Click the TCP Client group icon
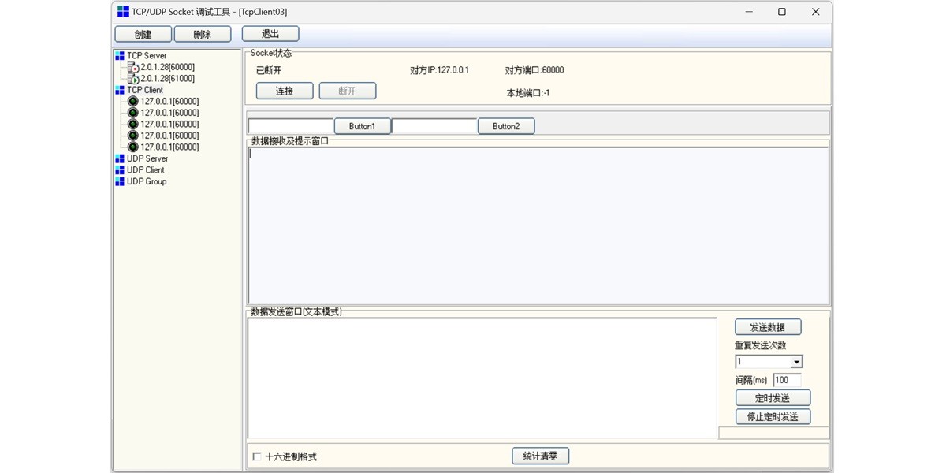The height and width of the screenshot is (473, 946). coord(120,89)
